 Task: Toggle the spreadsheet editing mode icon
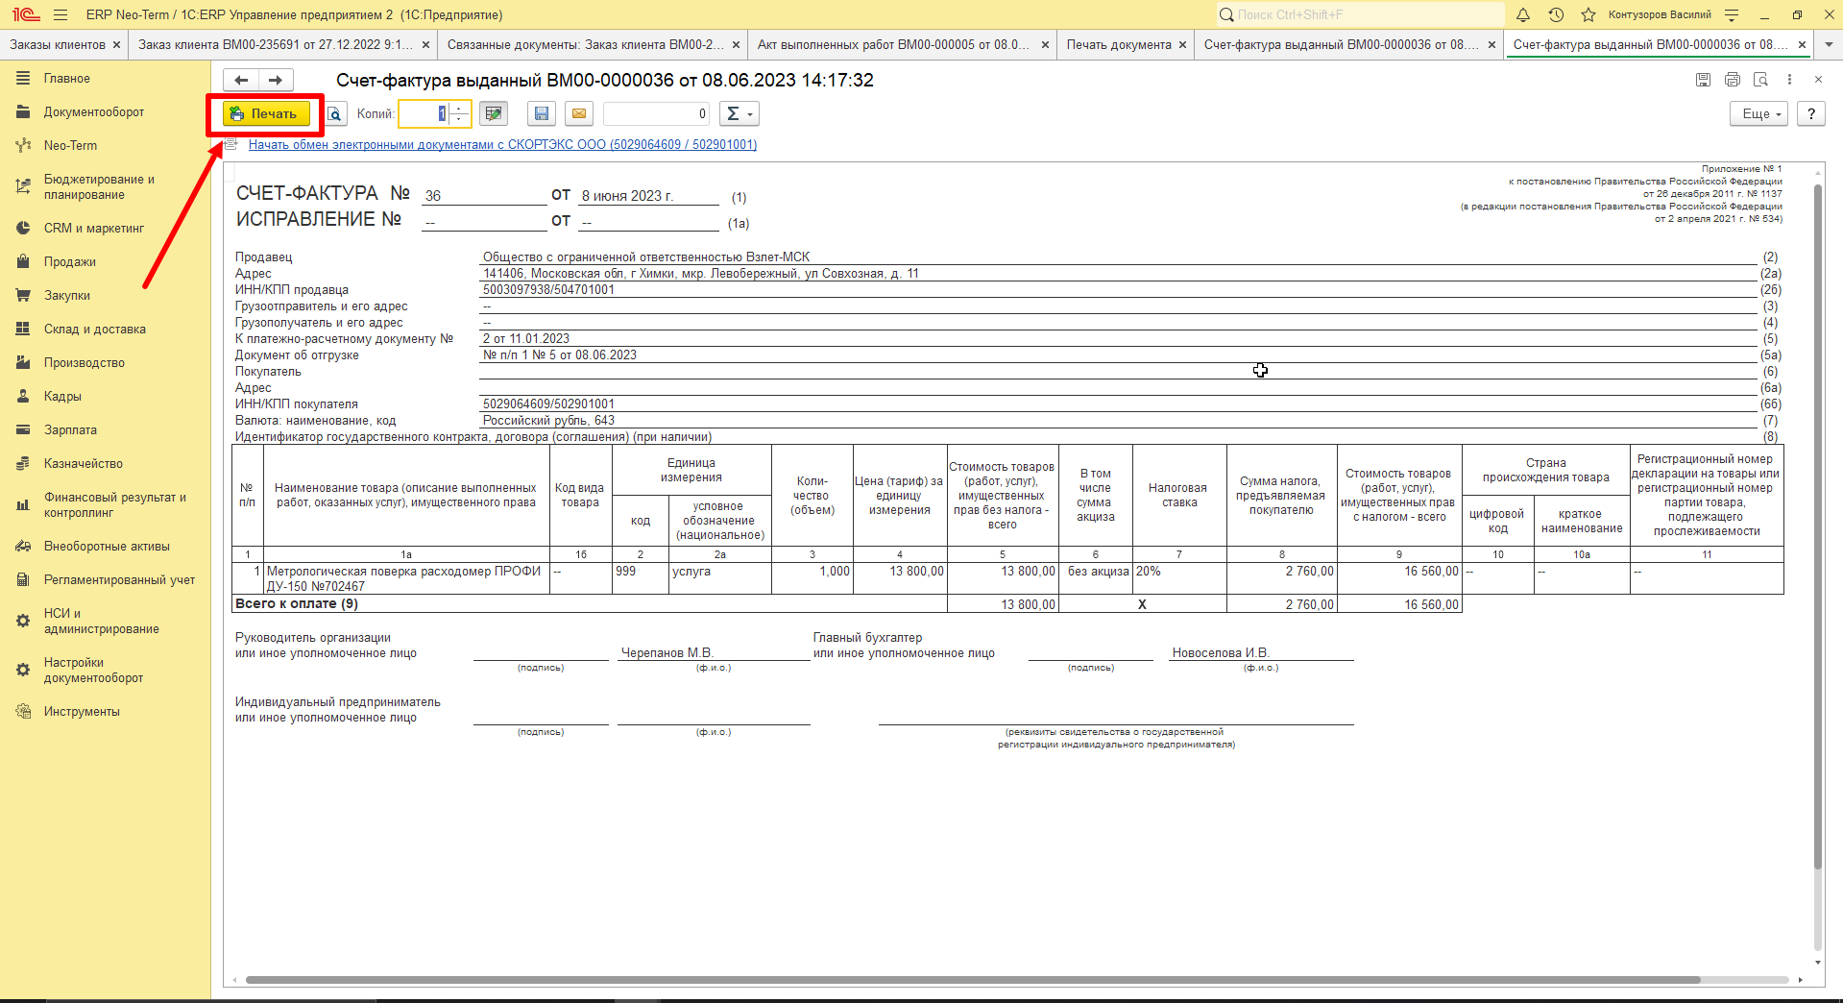point(494,113)
